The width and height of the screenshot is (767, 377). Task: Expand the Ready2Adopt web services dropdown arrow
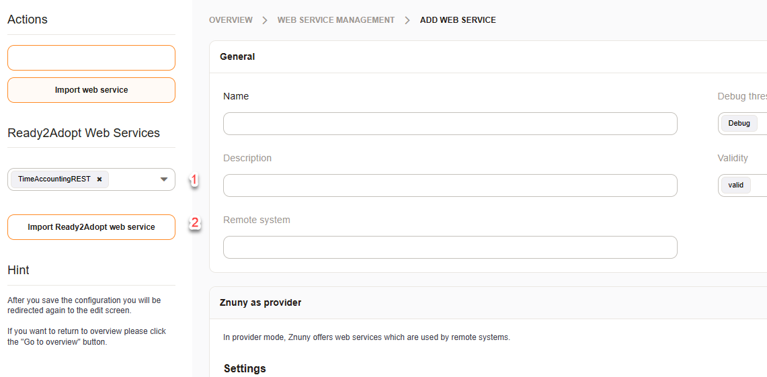point(164,179)
